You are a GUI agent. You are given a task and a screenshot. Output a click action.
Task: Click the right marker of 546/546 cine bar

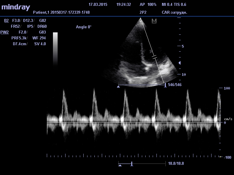tap(165, 85)
